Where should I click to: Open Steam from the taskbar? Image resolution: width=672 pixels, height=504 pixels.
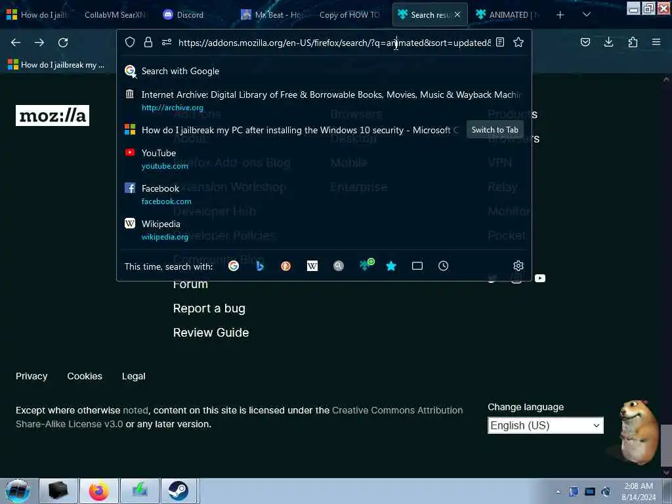coord(178,491)
